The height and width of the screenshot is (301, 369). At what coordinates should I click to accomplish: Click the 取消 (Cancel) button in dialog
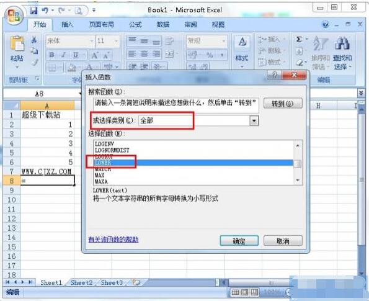[283, 240]
